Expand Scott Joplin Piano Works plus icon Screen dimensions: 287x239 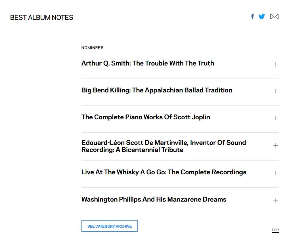tap(275, 118)
